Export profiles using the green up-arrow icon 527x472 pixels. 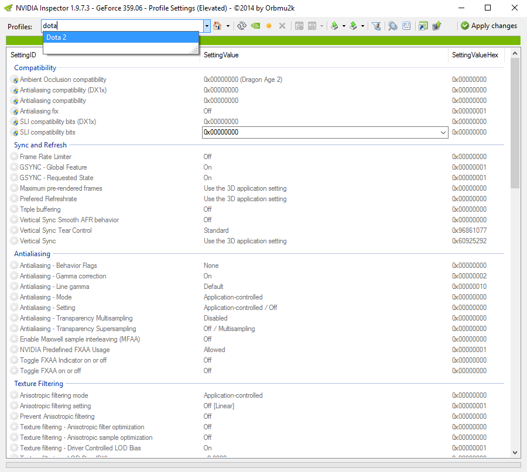(334, 26)
